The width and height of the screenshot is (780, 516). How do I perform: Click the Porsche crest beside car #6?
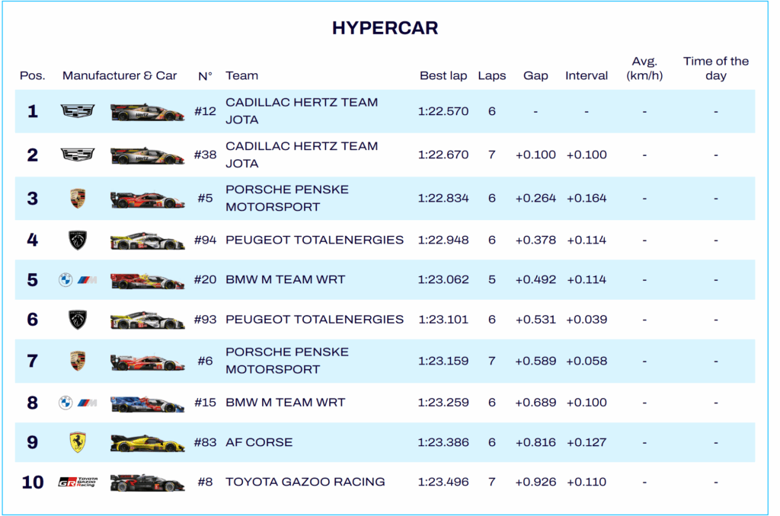(78, 361)
